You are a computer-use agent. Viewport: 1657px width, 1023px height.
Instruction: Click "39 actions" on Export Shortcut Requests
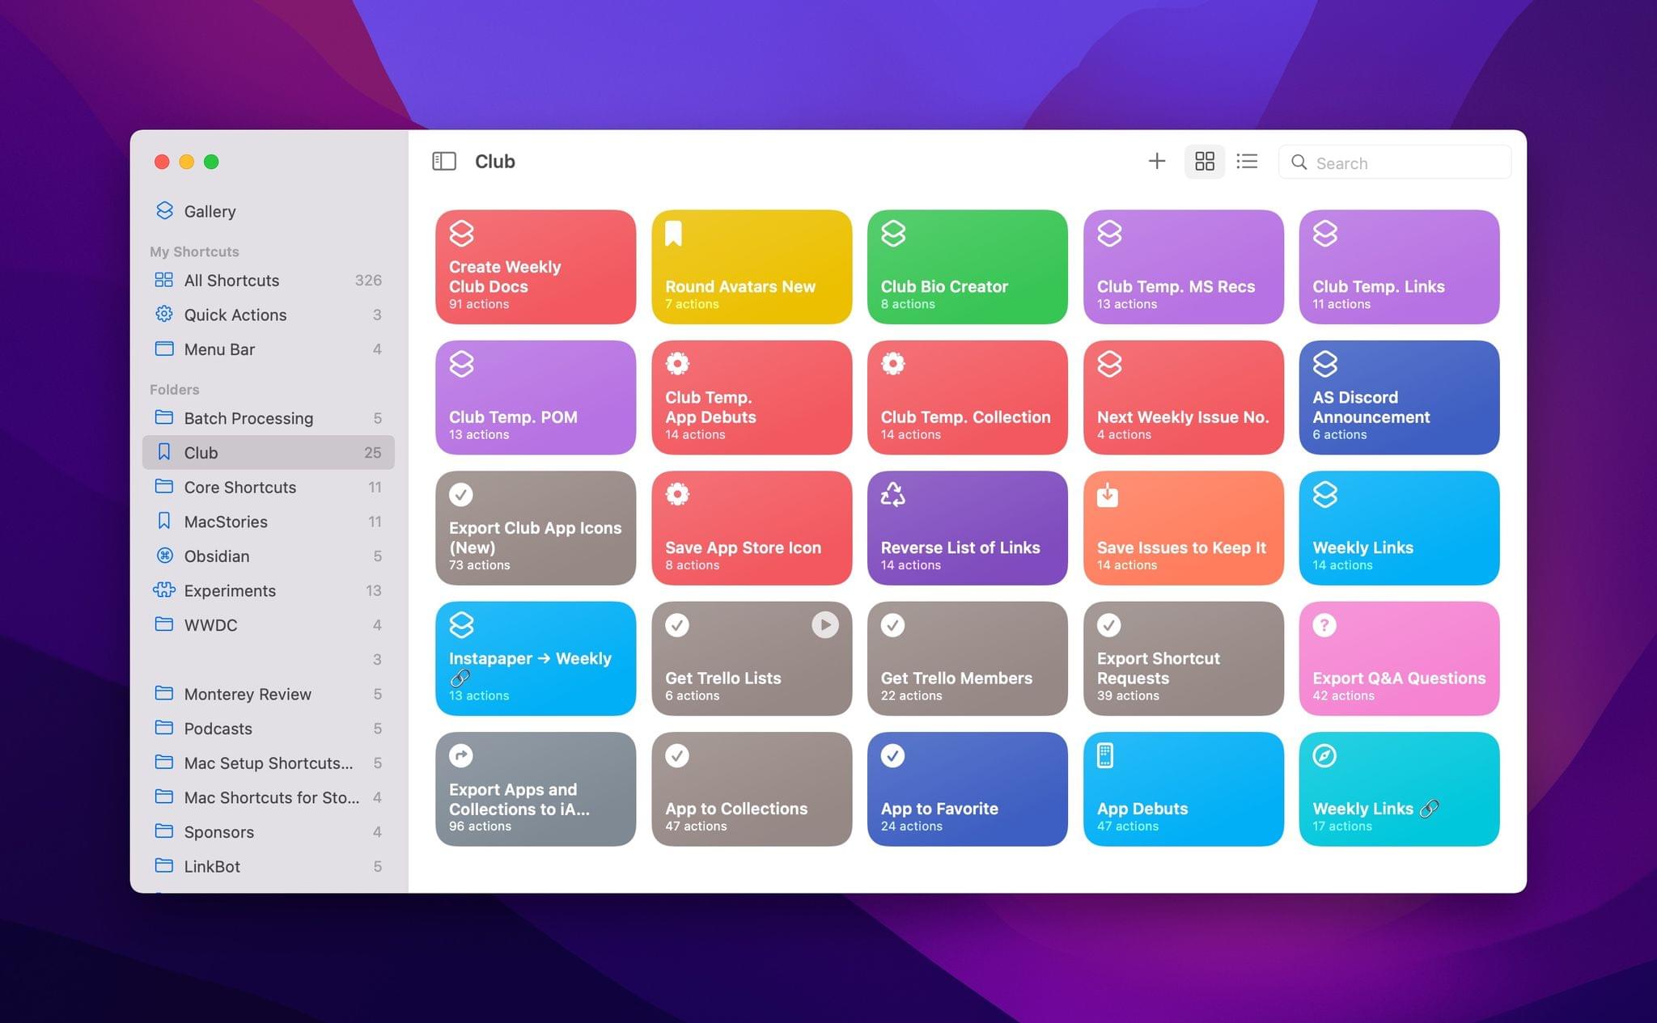pyautogui.click(x=1128, y=695)
